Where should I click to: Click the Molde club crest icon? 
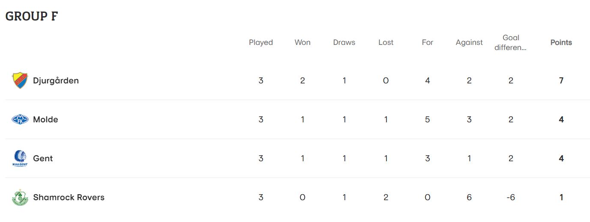[x=20, y=119]
